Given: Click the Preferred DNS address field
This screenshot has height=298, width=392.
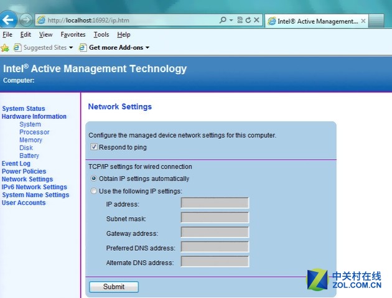Looking at the screenshot, I should 215,247.
